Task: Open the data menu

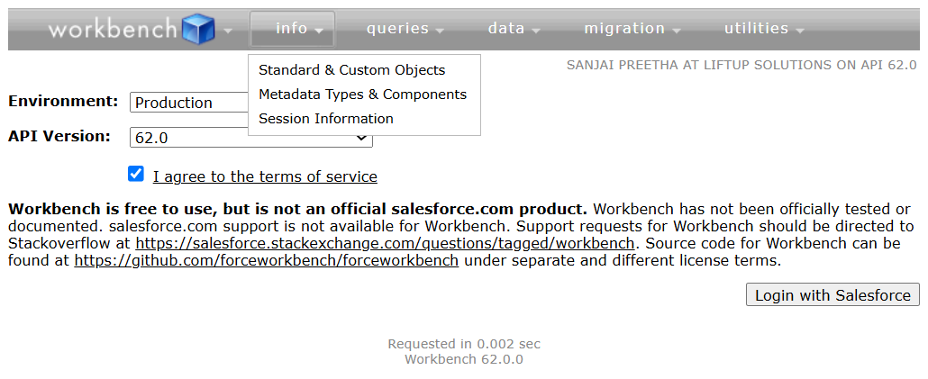Action: 514,29
